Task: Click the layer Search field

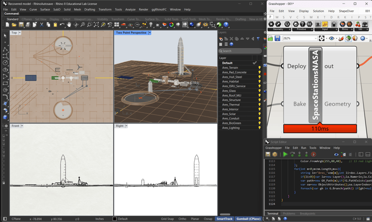Action: [242, 51]
